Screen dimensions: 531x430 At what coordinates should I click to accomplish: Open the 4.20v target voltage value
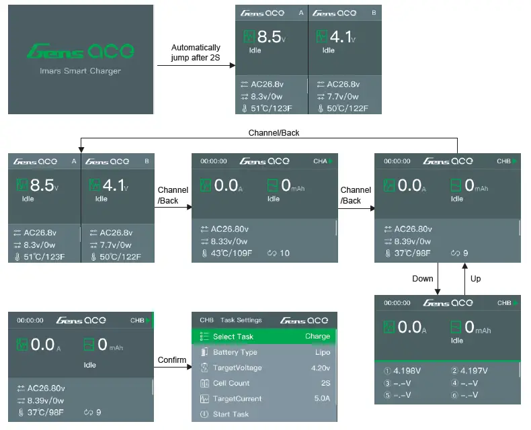coord(321,368)
